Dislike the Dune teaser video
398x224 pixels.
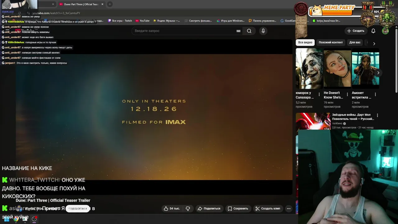pyautogui.click(x=188, y=208)
